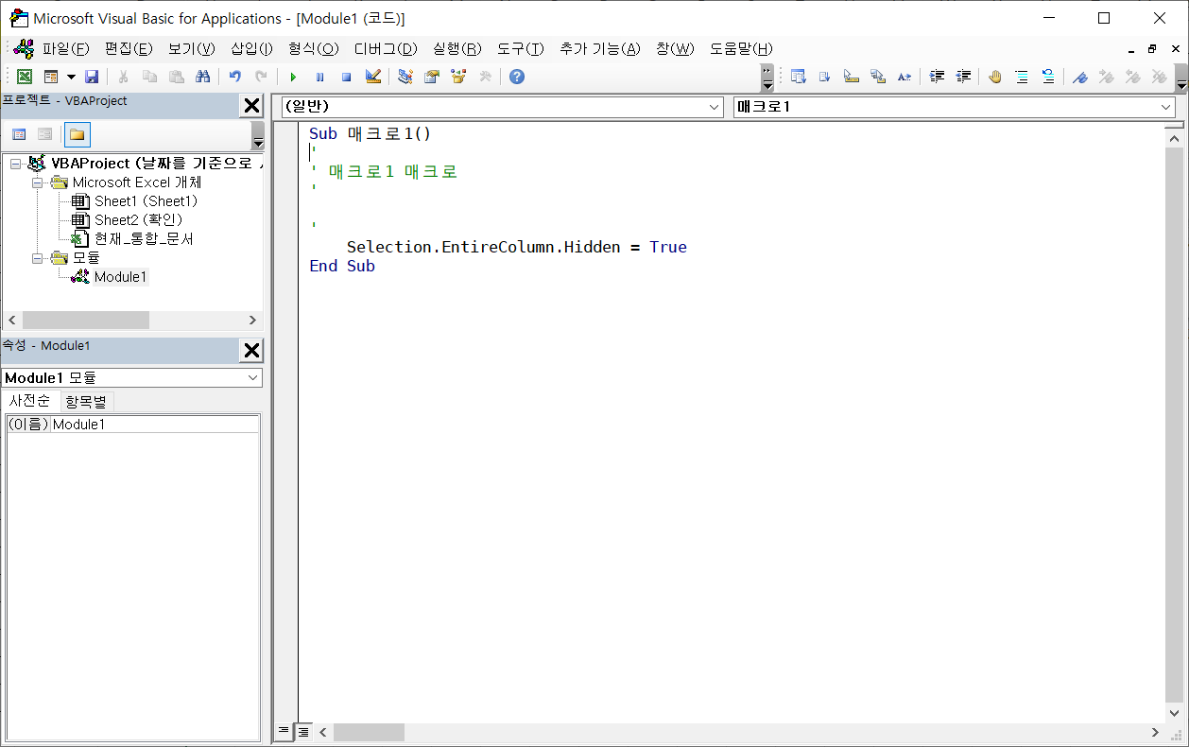Select Sheet1 (Sheet1) in the project tree

(x=146, y=201)
